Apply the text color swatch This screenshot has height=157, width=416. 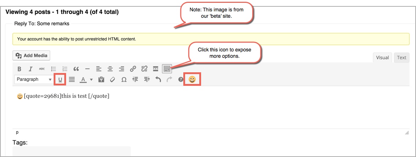click(83, 80)
